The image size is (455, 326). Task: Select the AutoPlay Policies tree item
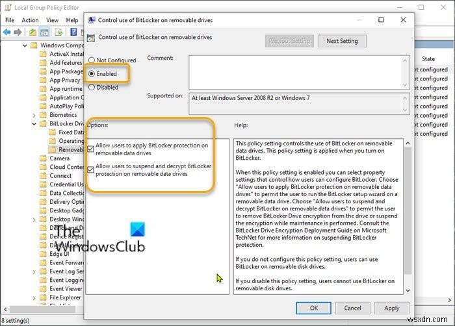(x=66, y=106)
